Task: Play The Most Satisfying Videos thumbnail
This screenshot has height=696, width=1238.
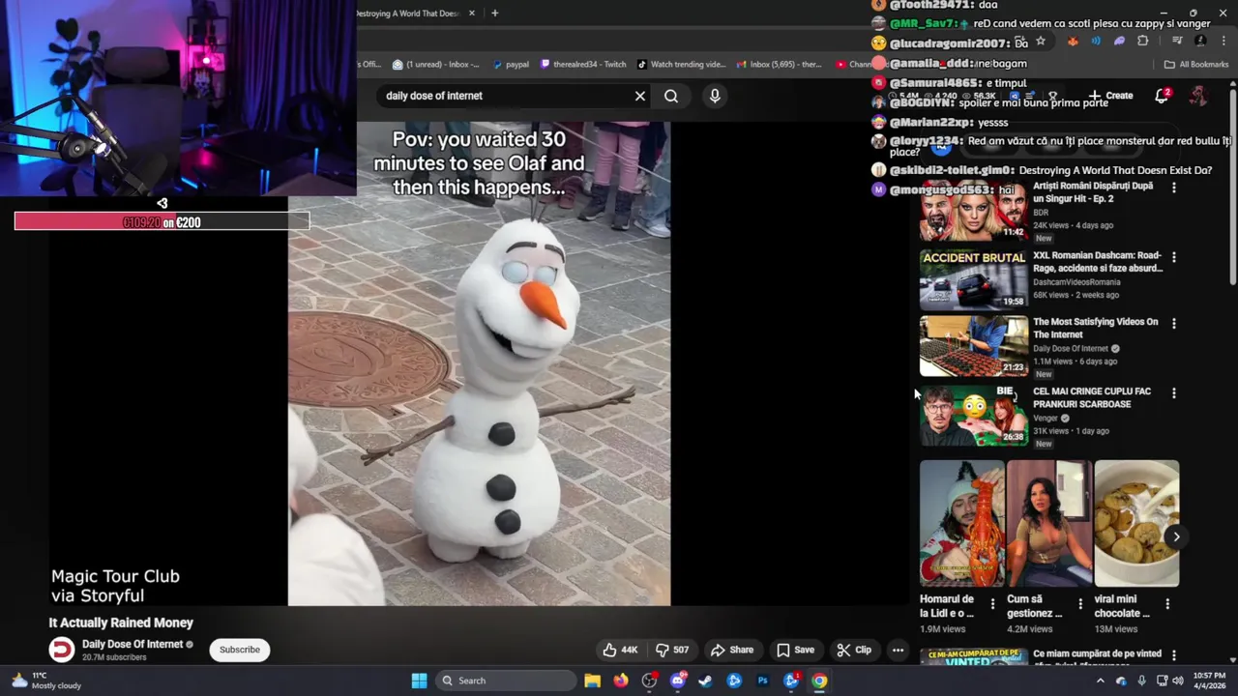Action: (973, 346)
